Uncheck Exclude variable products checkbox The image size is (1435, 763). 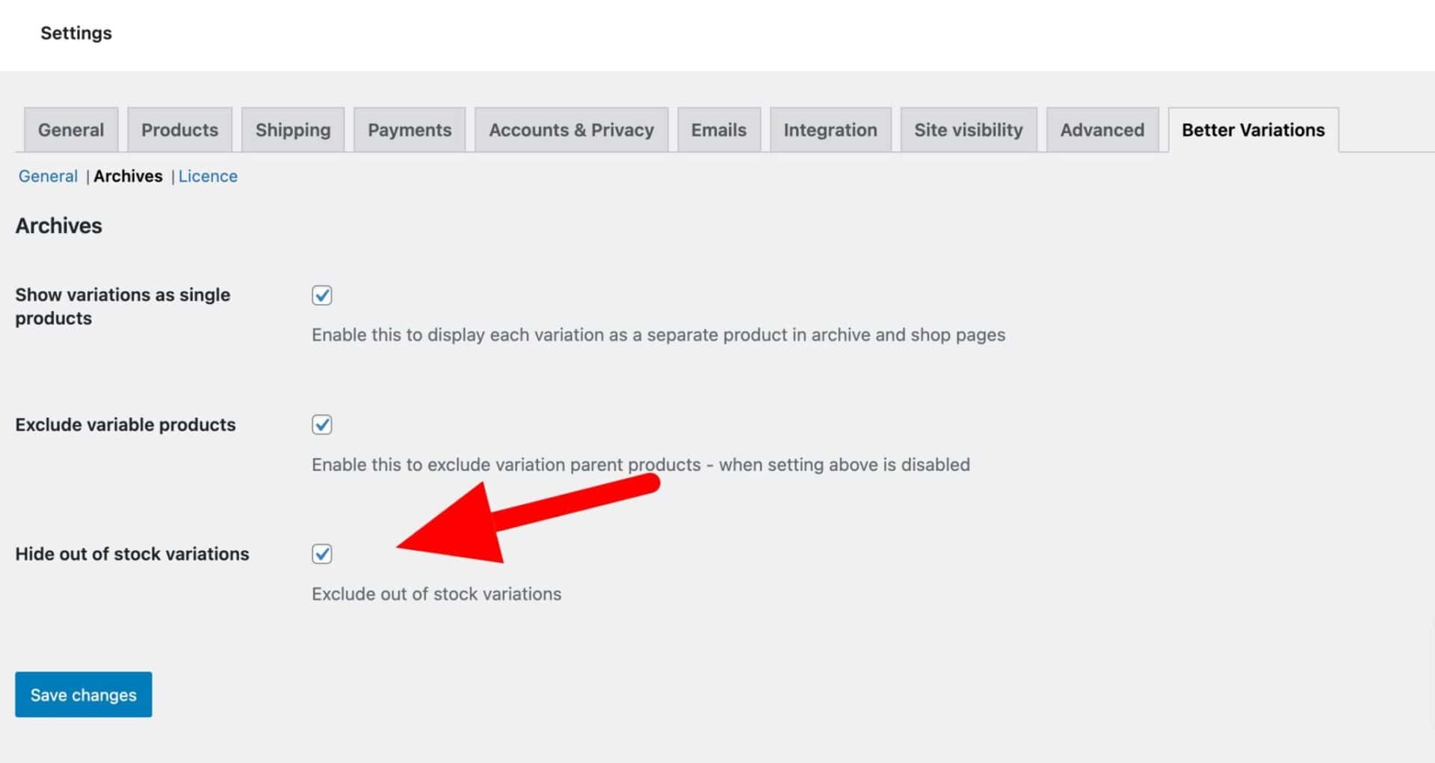point(322,424)
